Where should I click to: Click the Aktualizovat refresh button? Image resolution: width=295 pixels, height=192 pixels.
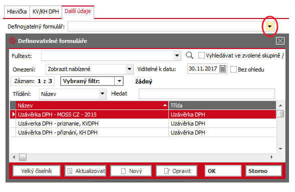86,171
